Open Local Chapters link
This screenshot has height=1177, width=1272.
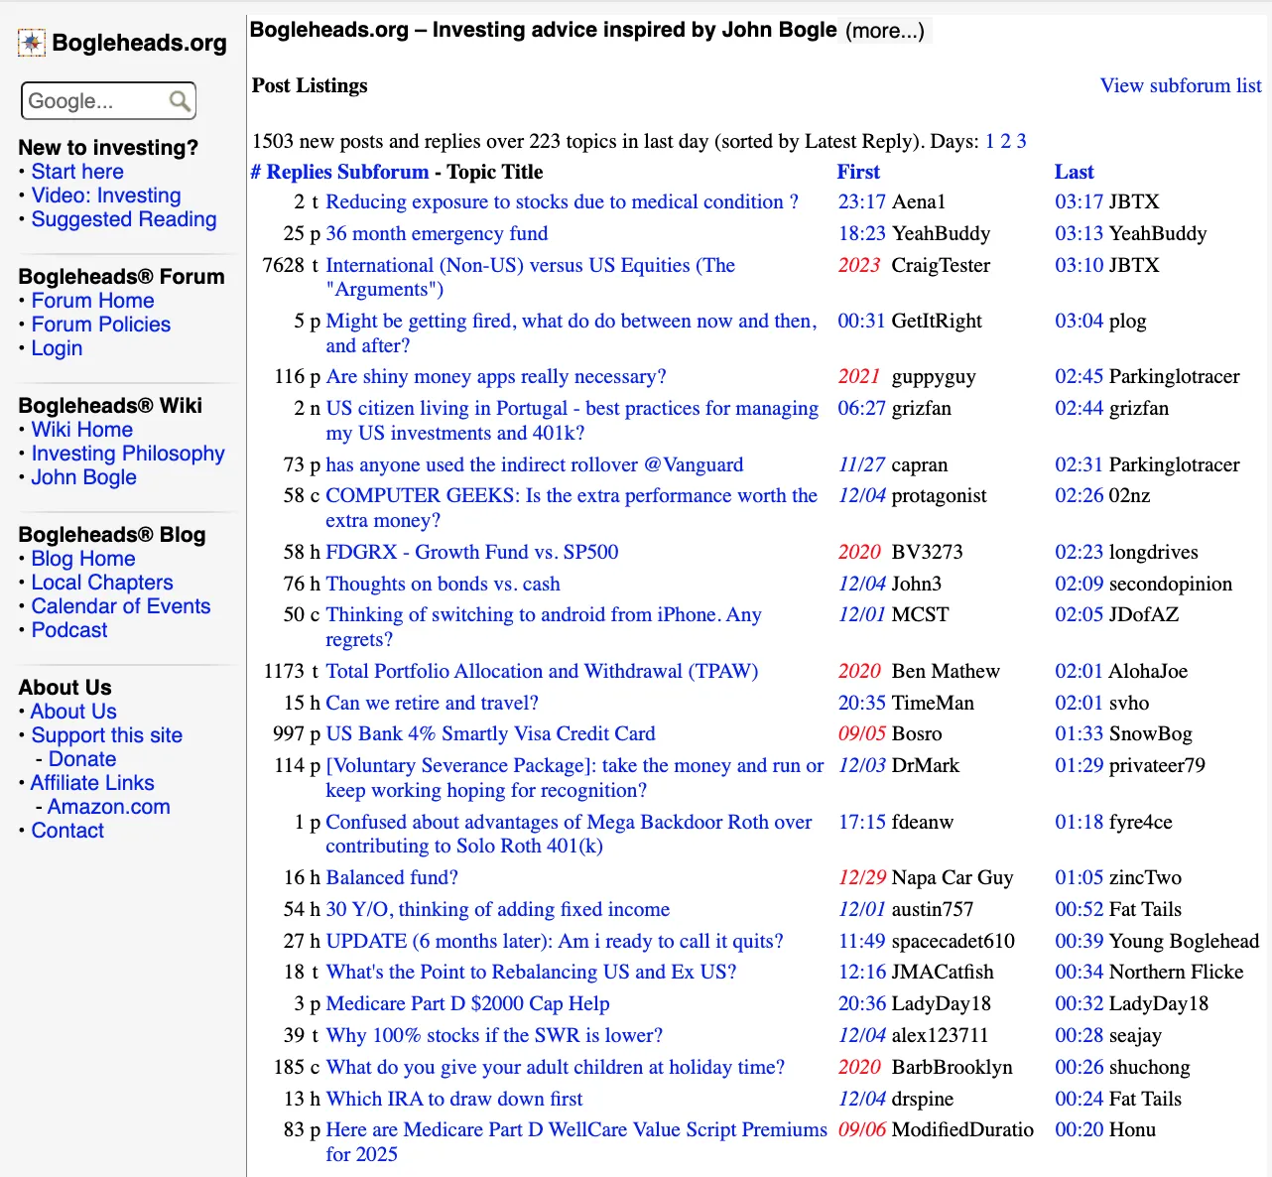point(102,583)
